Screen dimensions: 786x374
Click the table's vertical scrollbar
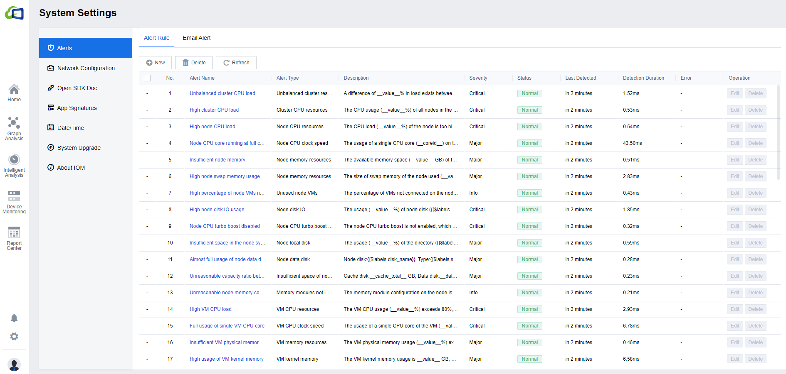tap(778, 133)
